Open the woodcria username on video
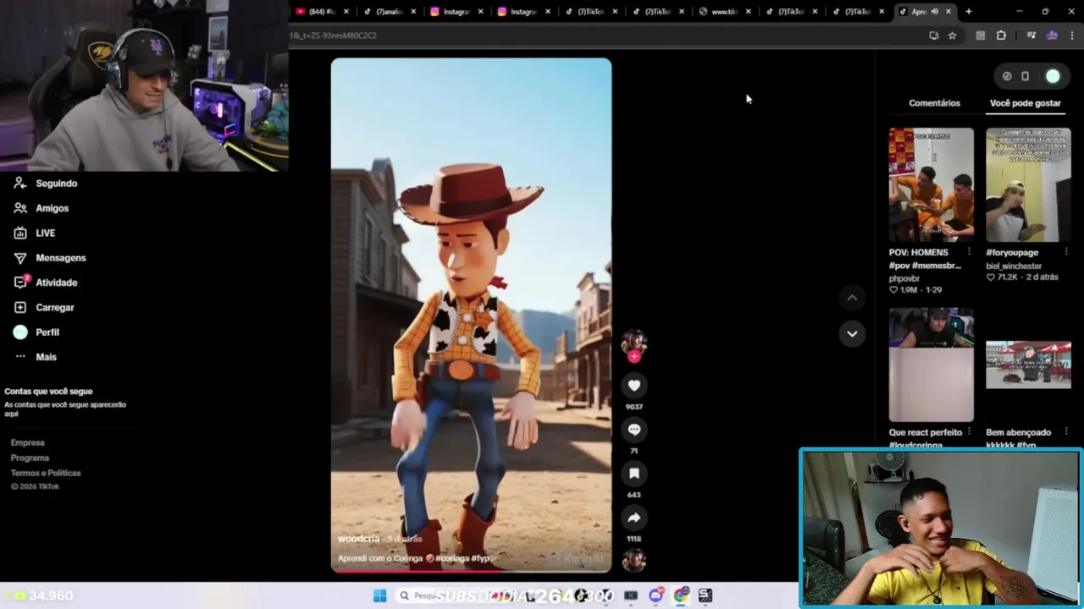Image resolution: width=1084 pixels, height=609 pixels. 358,539
